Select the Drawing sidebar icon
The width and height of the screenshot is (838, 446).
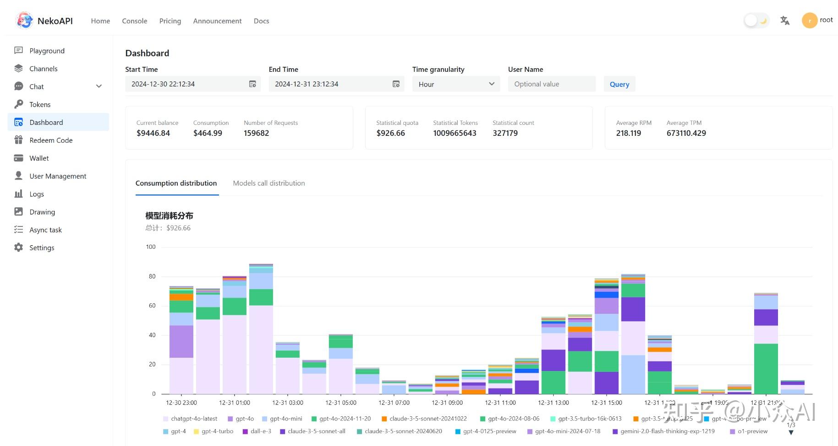18,211
